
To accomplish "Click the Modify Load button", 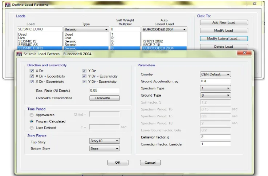I will (x=224, y=30).
